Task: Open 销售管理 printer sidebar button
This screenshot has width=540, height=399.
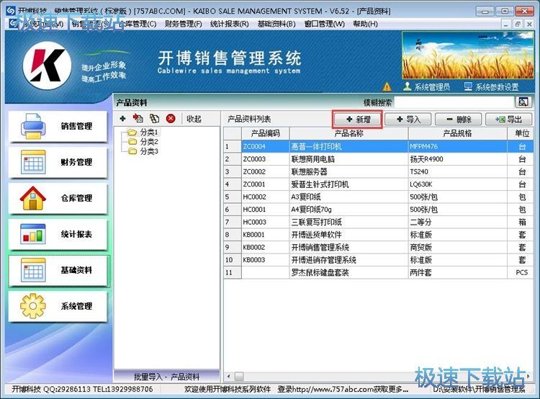Action: coord(58,126)
